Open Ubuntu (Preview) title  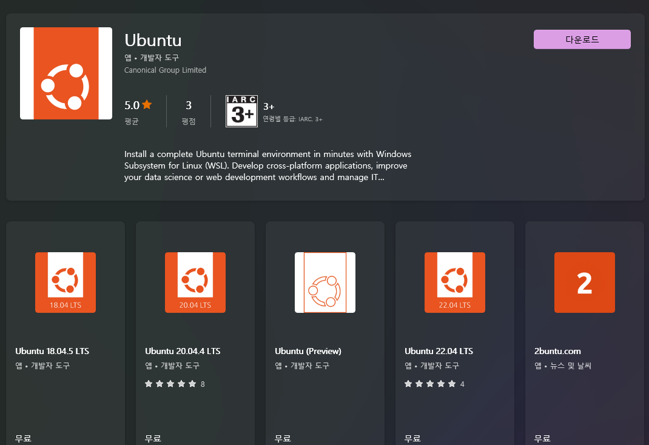click(x=308, y=351)
